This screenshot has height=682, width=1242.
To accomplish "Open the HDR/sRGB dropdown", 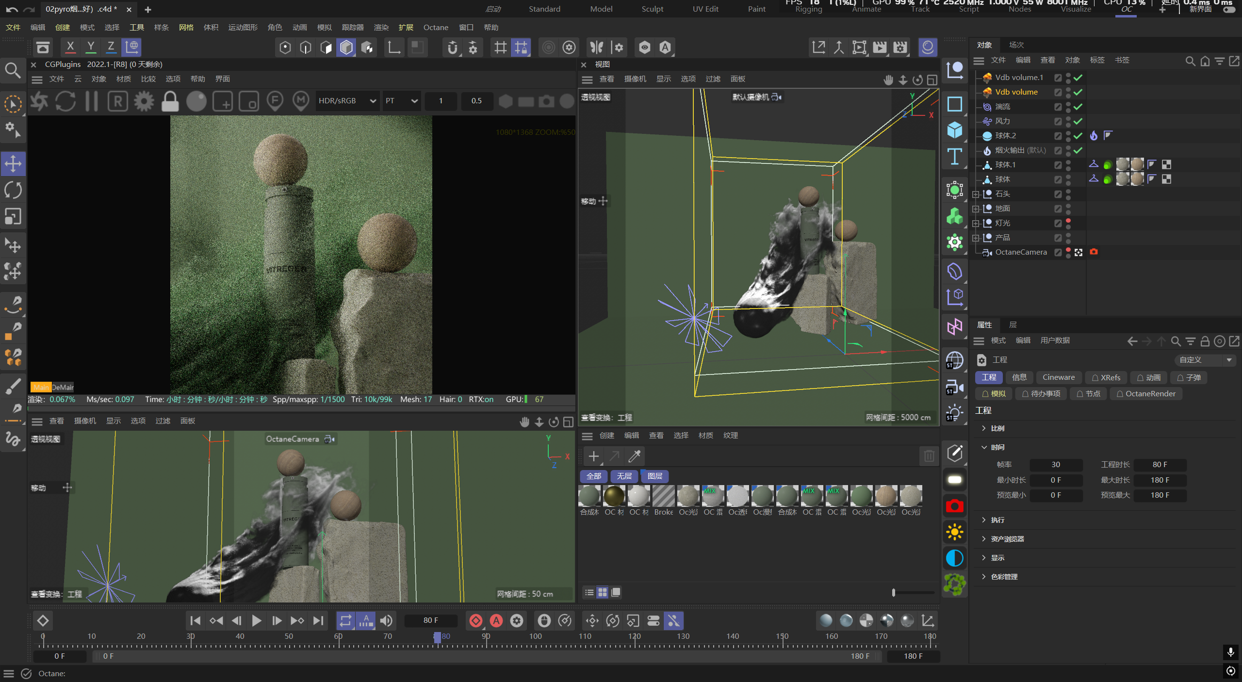I will (346, 101).
